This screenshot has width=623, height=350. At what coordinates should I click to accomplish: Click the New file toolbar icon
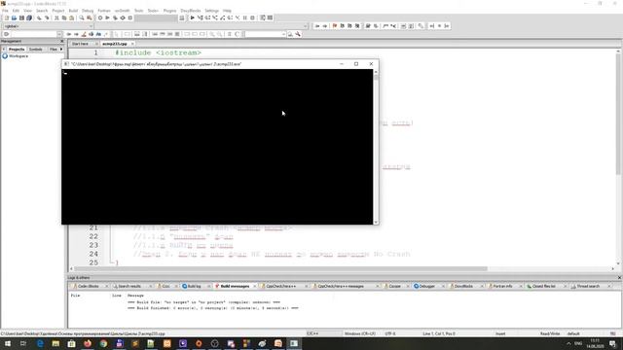point(7,17)
